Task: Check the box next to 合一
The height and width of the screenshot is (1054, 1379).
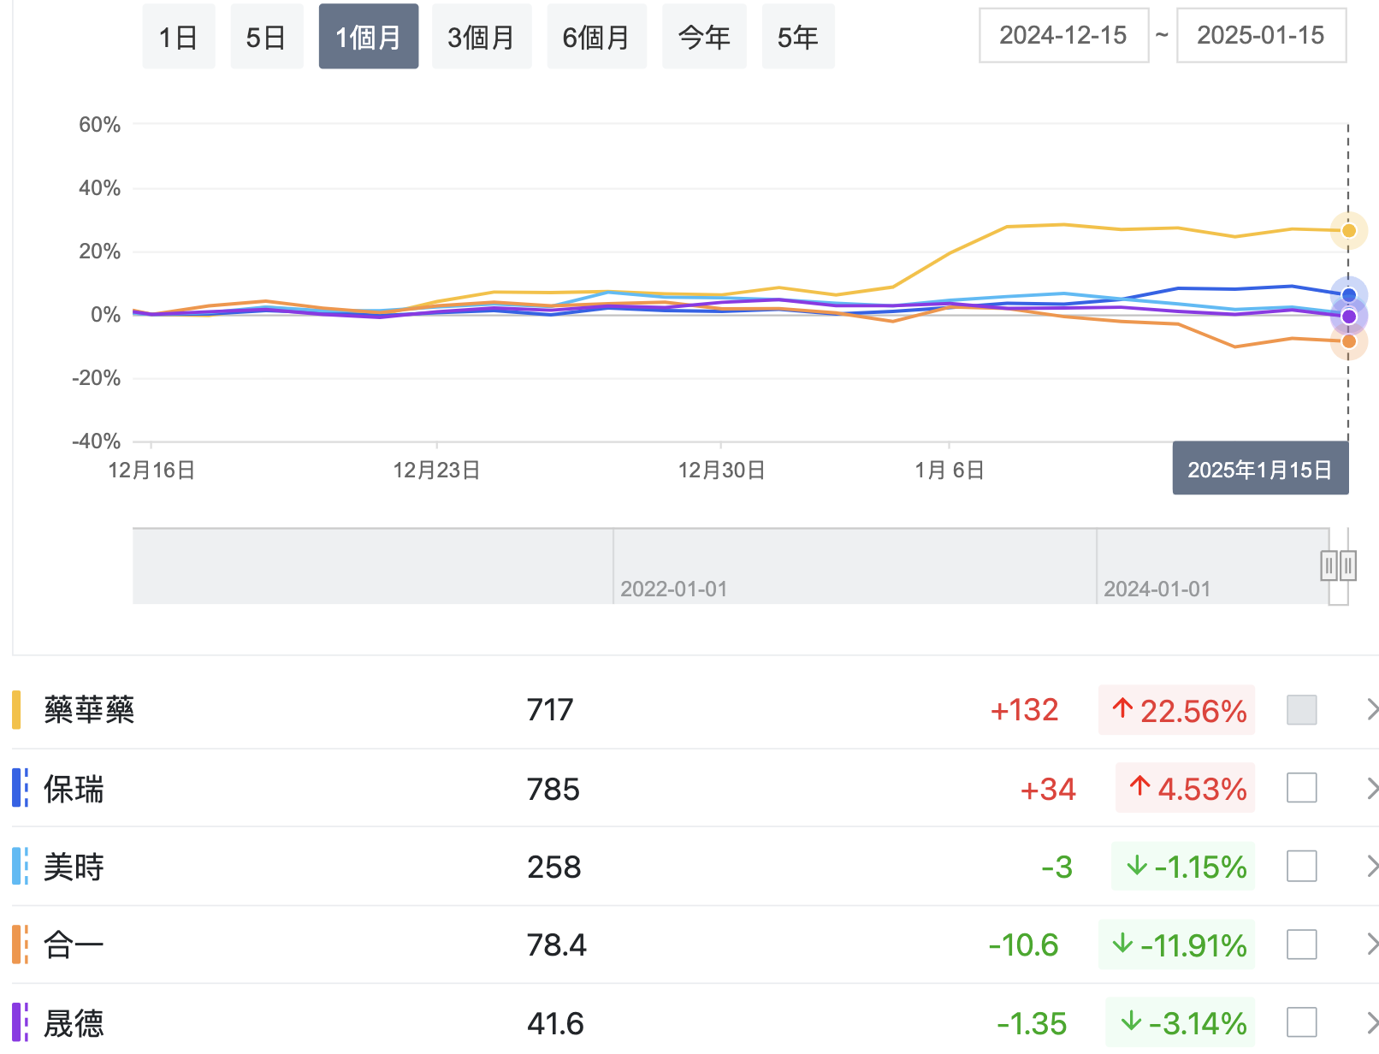Action: (1300, 944)
